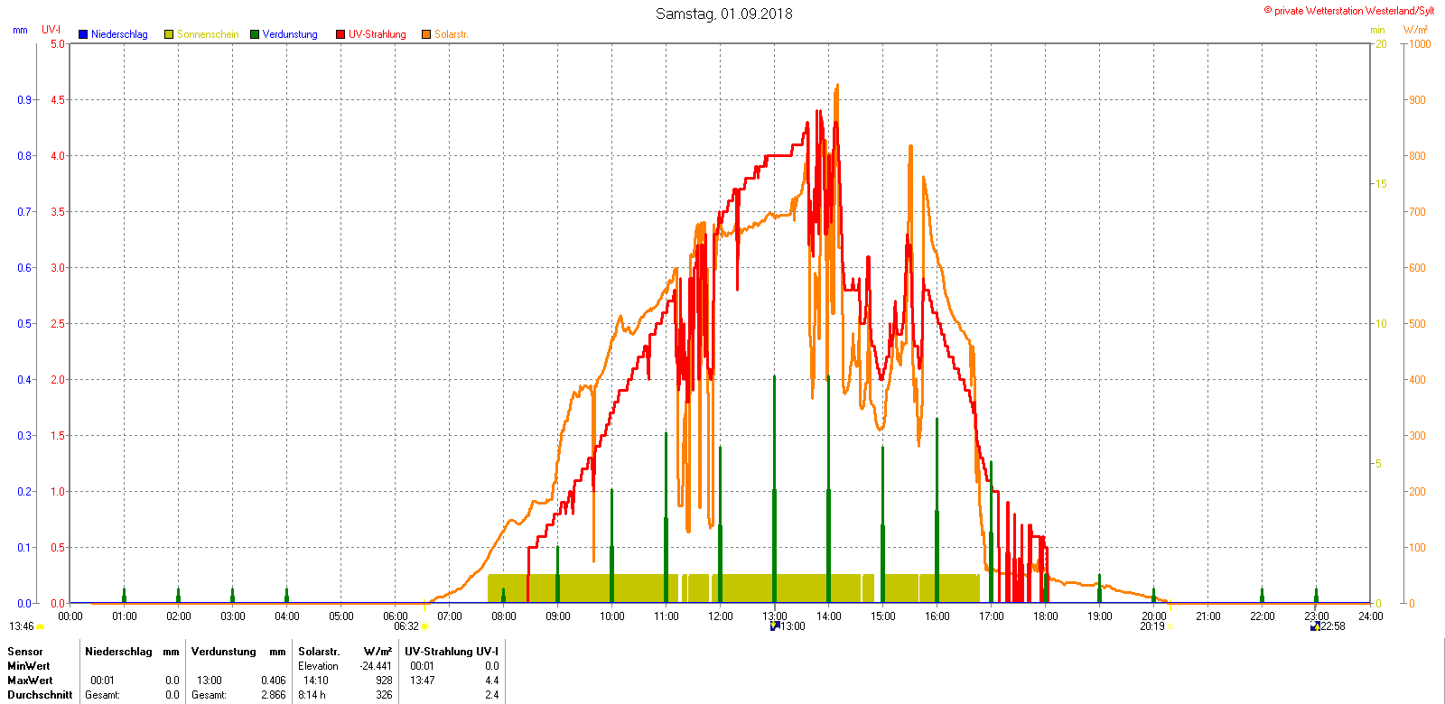The image size is (1445, 704).
Task: Select the UV-Strahlung legend label
Action: tap(378, 34)
